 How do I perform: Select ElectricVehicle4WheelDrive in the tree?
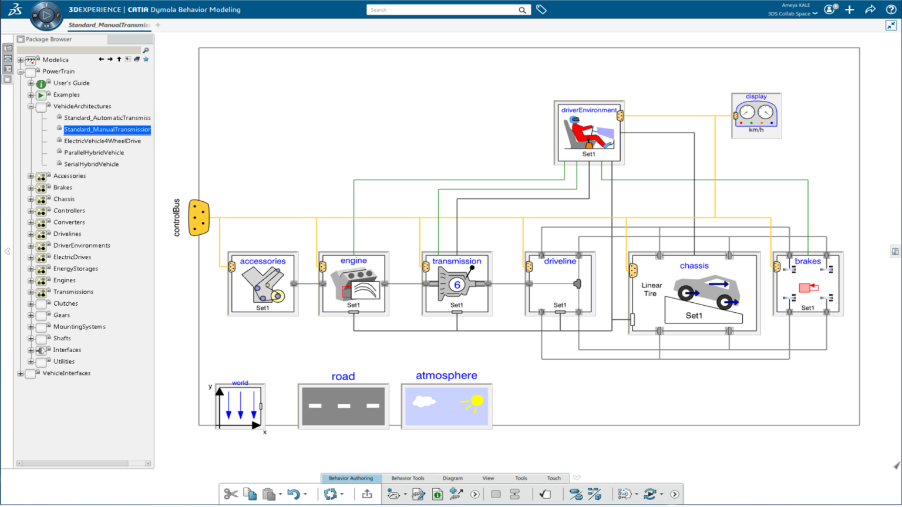tap(102, 141)
